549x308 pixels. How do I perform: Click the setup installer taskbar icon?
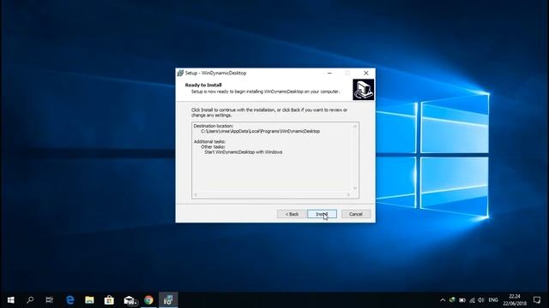[168, 300]
